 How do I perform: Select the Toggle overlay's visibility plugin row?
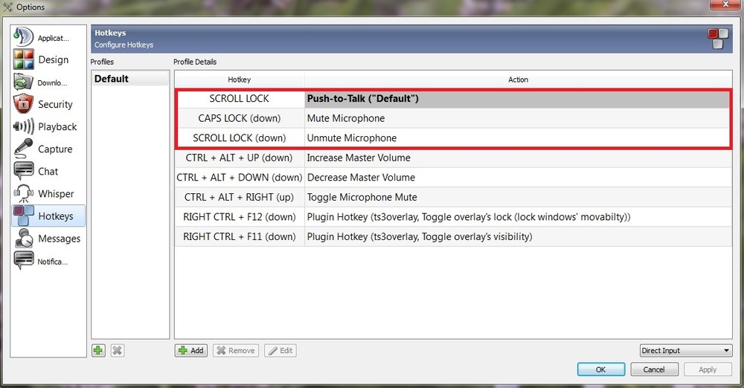tap(453, 236)
